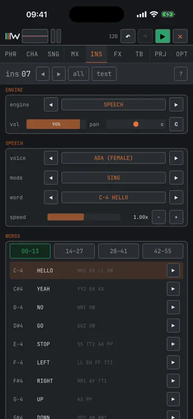This screenshot has width=193, height=419.
Task: Increase speed with the plus button
Action: [176, 217]
